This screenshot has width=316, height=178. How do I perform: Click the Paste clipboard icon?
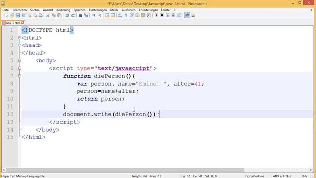59,15
